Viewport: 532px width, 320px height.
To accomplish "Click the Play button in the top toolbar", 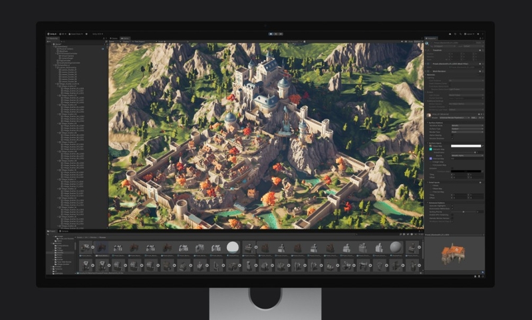I will click(x=271, y=34).
